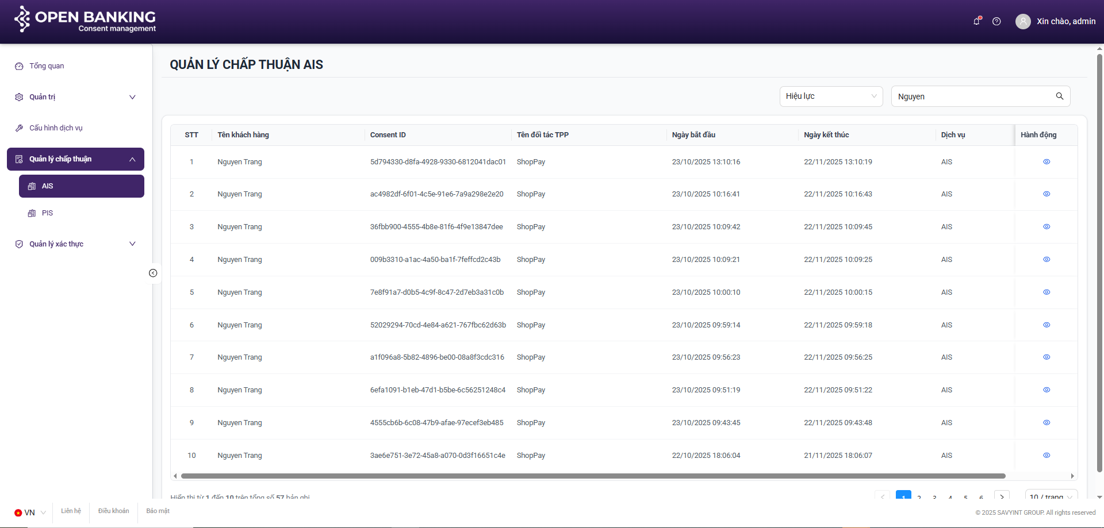Click the admin user avatar icon
Image resolution: width=1104 pixels, height=528 pixels.
pos(1023,21)
